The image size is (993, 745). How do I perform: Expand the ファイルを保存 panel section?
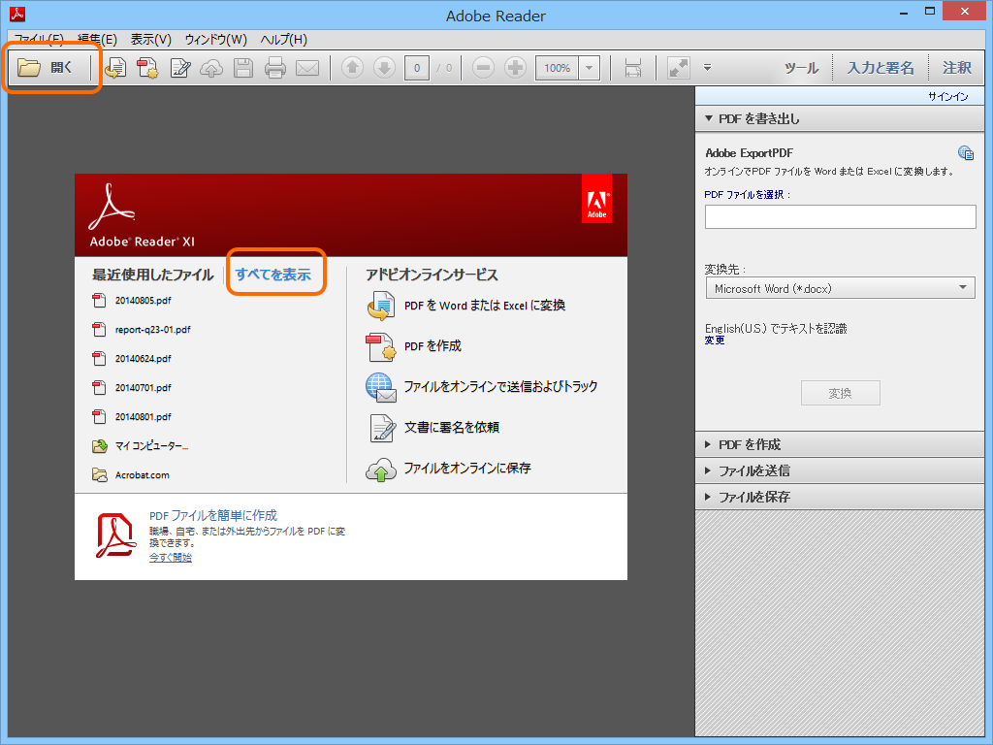click(840, 497)
